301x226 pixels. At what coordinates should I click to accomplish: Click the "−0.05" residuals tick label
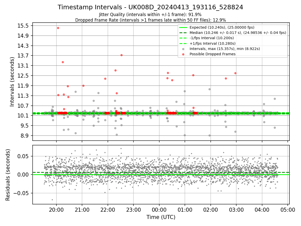click(21, 193)
